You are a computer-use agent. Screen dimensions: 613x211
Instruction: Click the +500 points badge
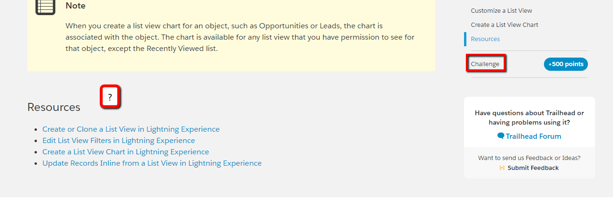[x=566, y=64]
